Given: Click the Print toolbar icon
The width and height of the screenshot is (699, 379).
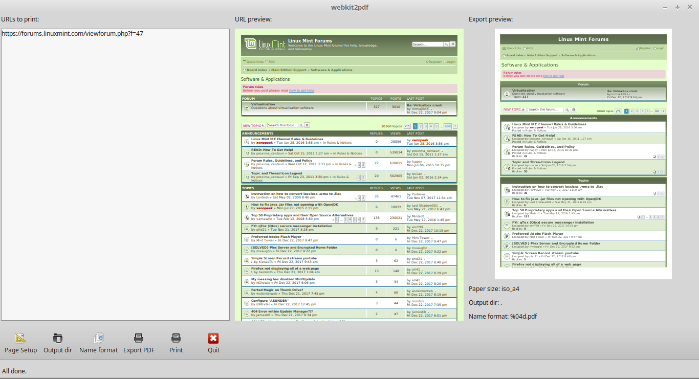Looking at the screenshot, I should (176, 338).
